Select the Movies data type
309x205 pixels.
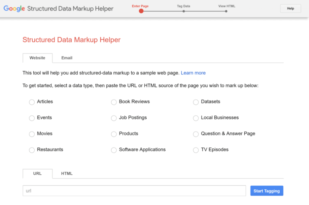(x=32, y=134)
